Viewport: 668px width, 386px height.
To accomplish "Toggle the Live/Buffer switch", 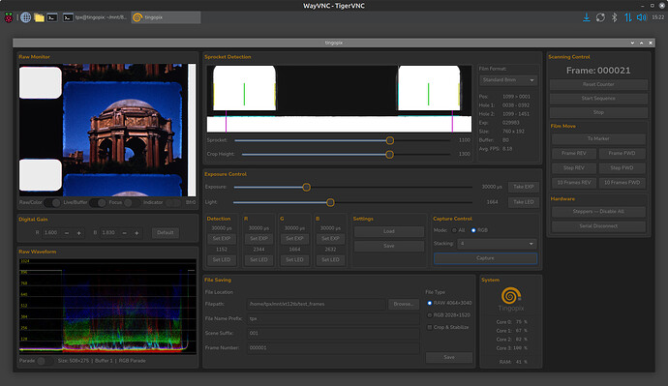I will pos(98,202).
